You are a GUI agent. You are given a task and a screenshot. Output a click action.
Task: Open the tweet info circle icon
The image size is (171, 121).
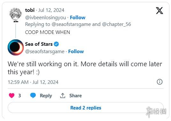coord(160,82)
